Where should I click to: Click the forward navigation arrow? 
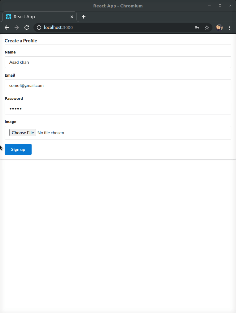coord(17,28)
